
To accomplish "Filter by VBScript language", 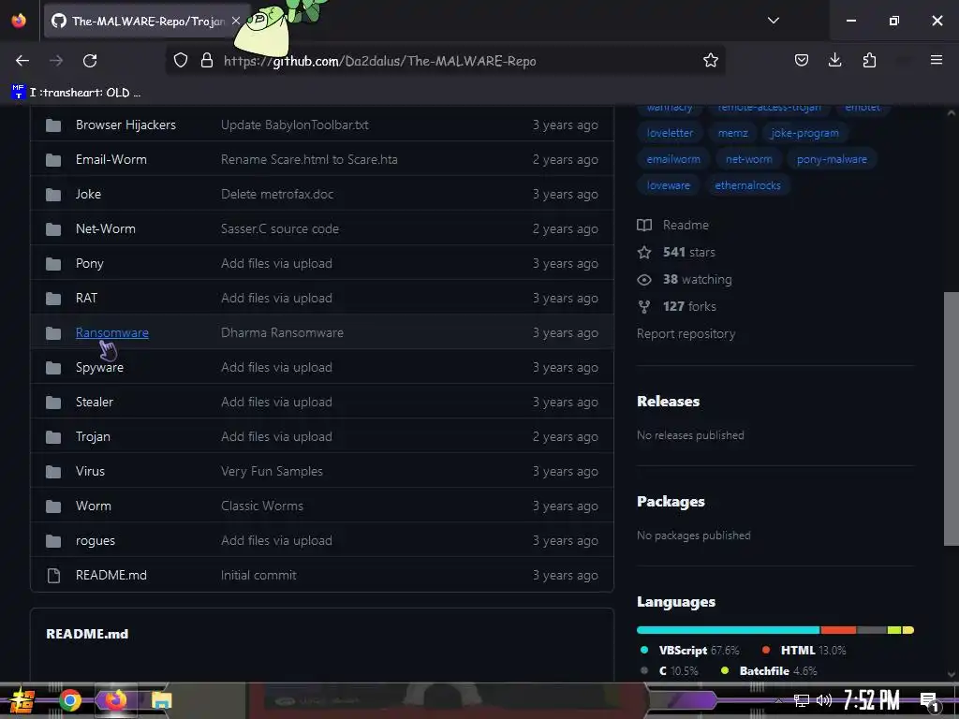I will click(689, 651).
